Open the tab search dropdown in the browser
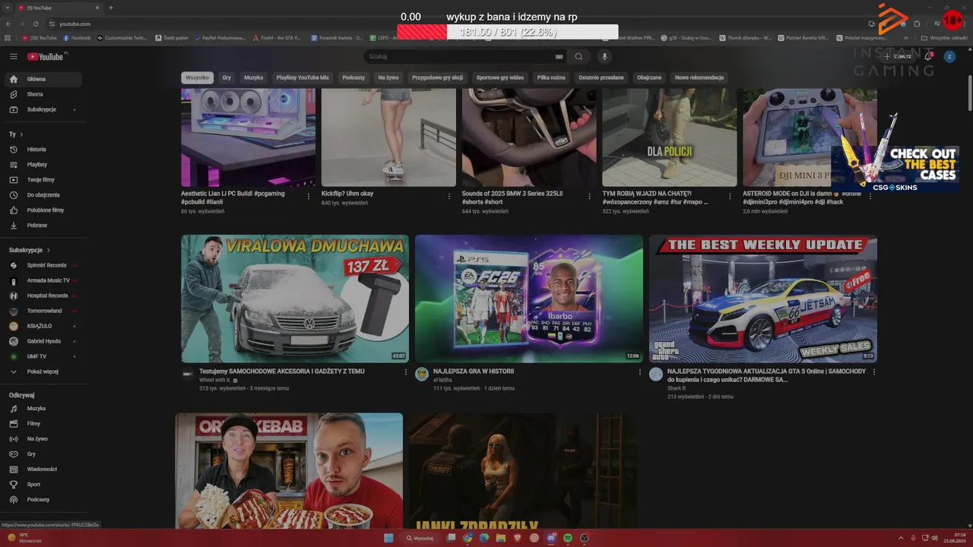Viewport: 973px width, 547px height. [8, 8]
